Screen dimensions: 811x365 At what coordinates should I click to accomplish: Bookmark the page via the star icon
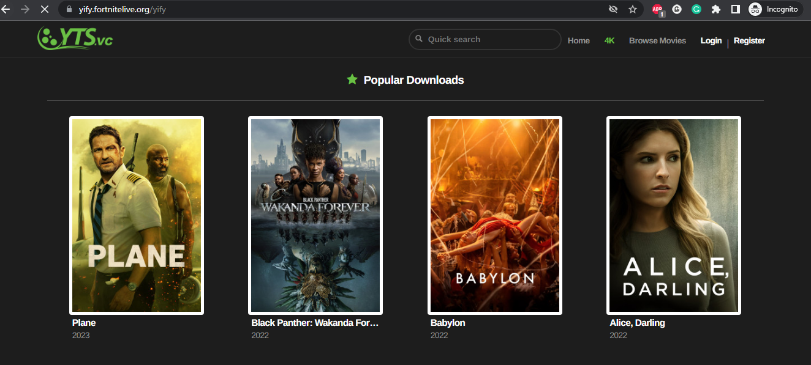click(633, 9)
